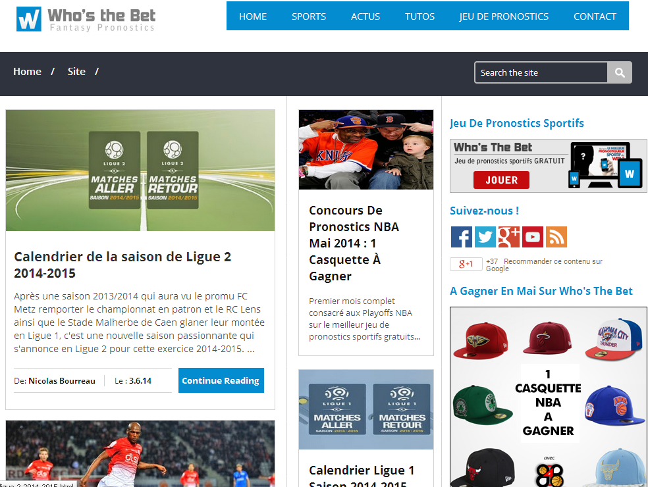648x487 pixels.
Task: Open the CONTACT menu item
Action: point(595,16)
